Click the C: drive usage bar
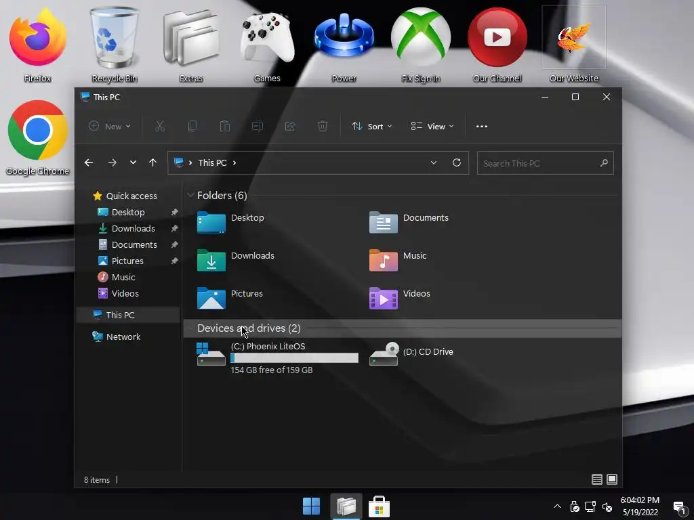 coord(294,357)
